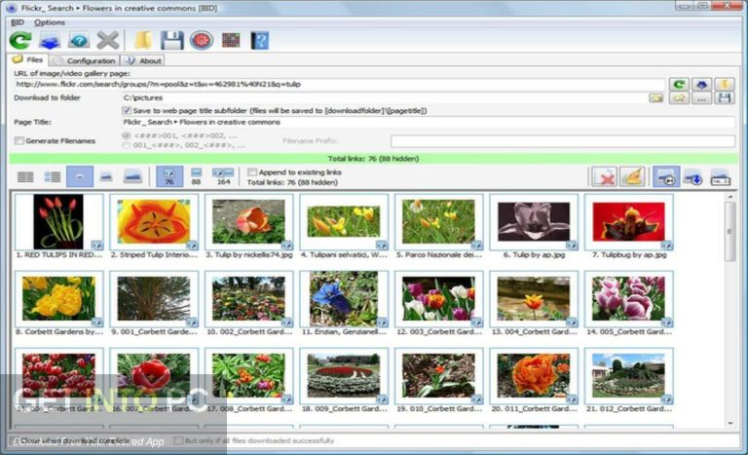The height and width of the screenshot is (455, 748).
Task: Click the red gear toolbar icon
Action: coord(202,41)
